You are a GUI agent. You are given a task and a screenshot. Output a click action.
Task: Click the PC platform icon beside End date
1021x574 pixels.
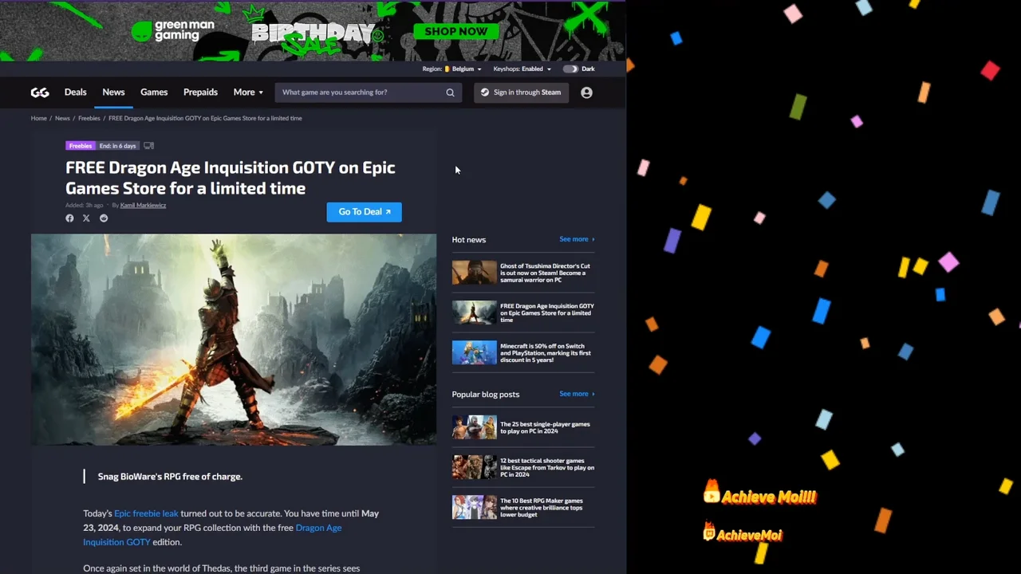[148, 146]
